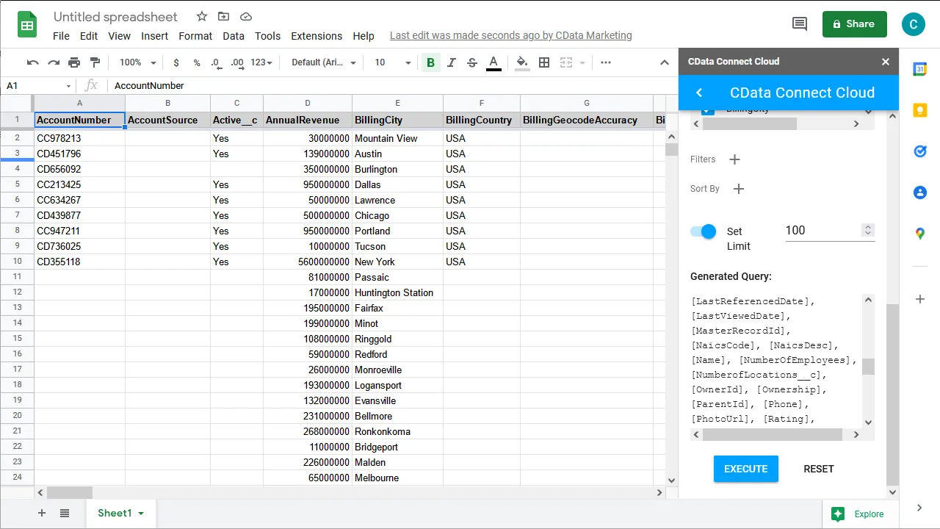Open the Insert menu
This screenshot has width=940, height=529.
pyautogui.click(x=154, y=35)
